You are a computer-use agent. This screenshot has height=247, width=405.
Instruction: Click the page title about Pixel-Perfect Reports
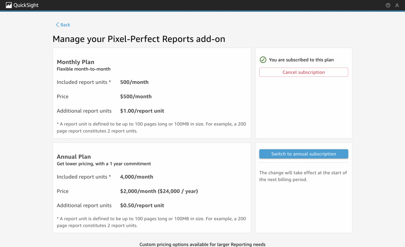(x=139, y=39)
